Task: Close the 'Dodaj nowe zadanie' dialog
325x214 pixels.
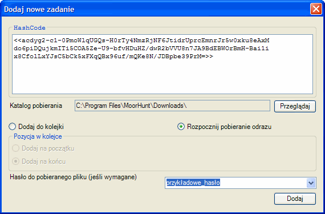Action: 316,9
